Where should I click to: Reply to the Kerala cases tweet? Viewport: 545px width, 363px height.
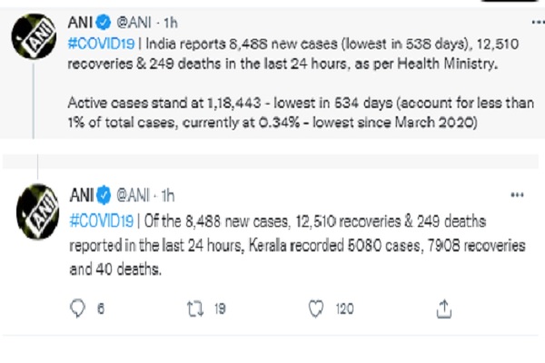[x=76, y=309]
